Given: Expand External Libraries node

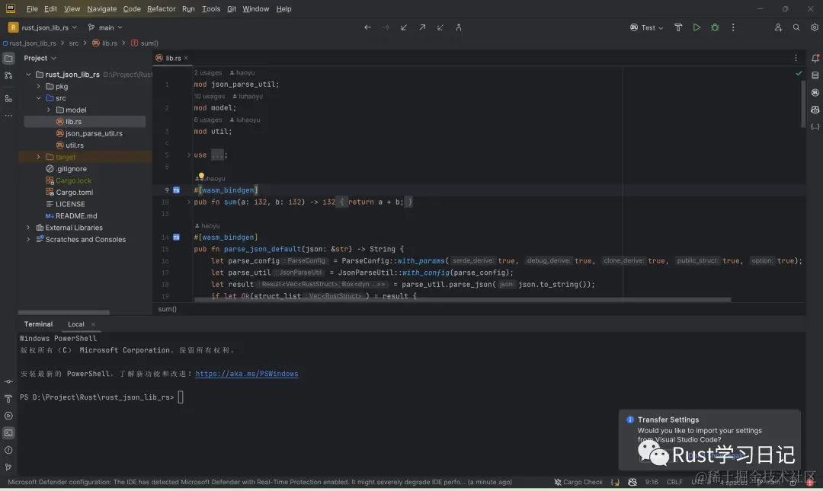Looking at the screenshot, I should [28, 228].
